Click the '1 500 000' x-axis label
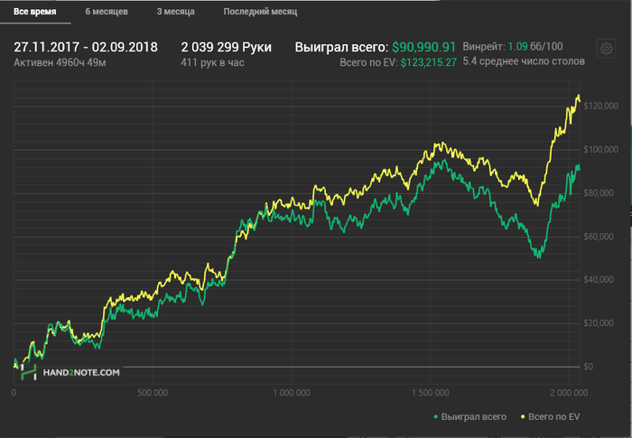The width and height of the screenshot is (632, 438). tap(430, 393)
